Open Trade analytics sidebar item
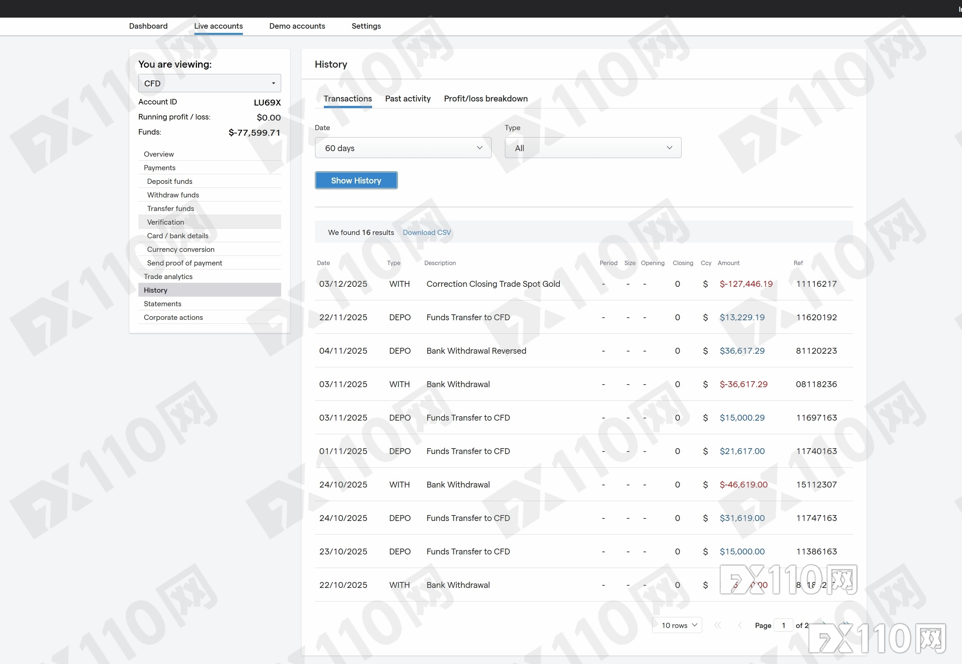This screenshot has height=664, width=962. [168, 276]
